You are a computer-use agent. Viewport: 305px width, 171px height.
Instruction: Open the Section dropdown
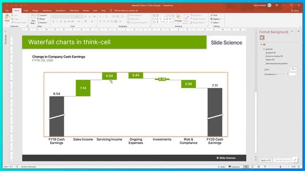pos(43,23)
